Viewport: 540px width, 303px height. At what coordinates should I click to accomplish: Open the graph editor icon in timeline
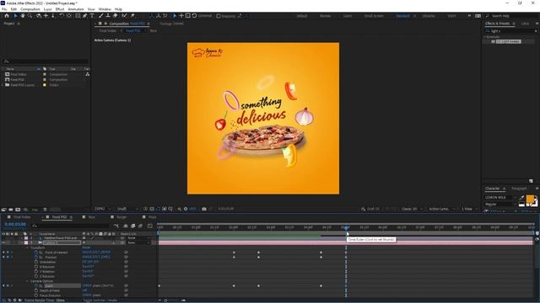click(150, 226)
